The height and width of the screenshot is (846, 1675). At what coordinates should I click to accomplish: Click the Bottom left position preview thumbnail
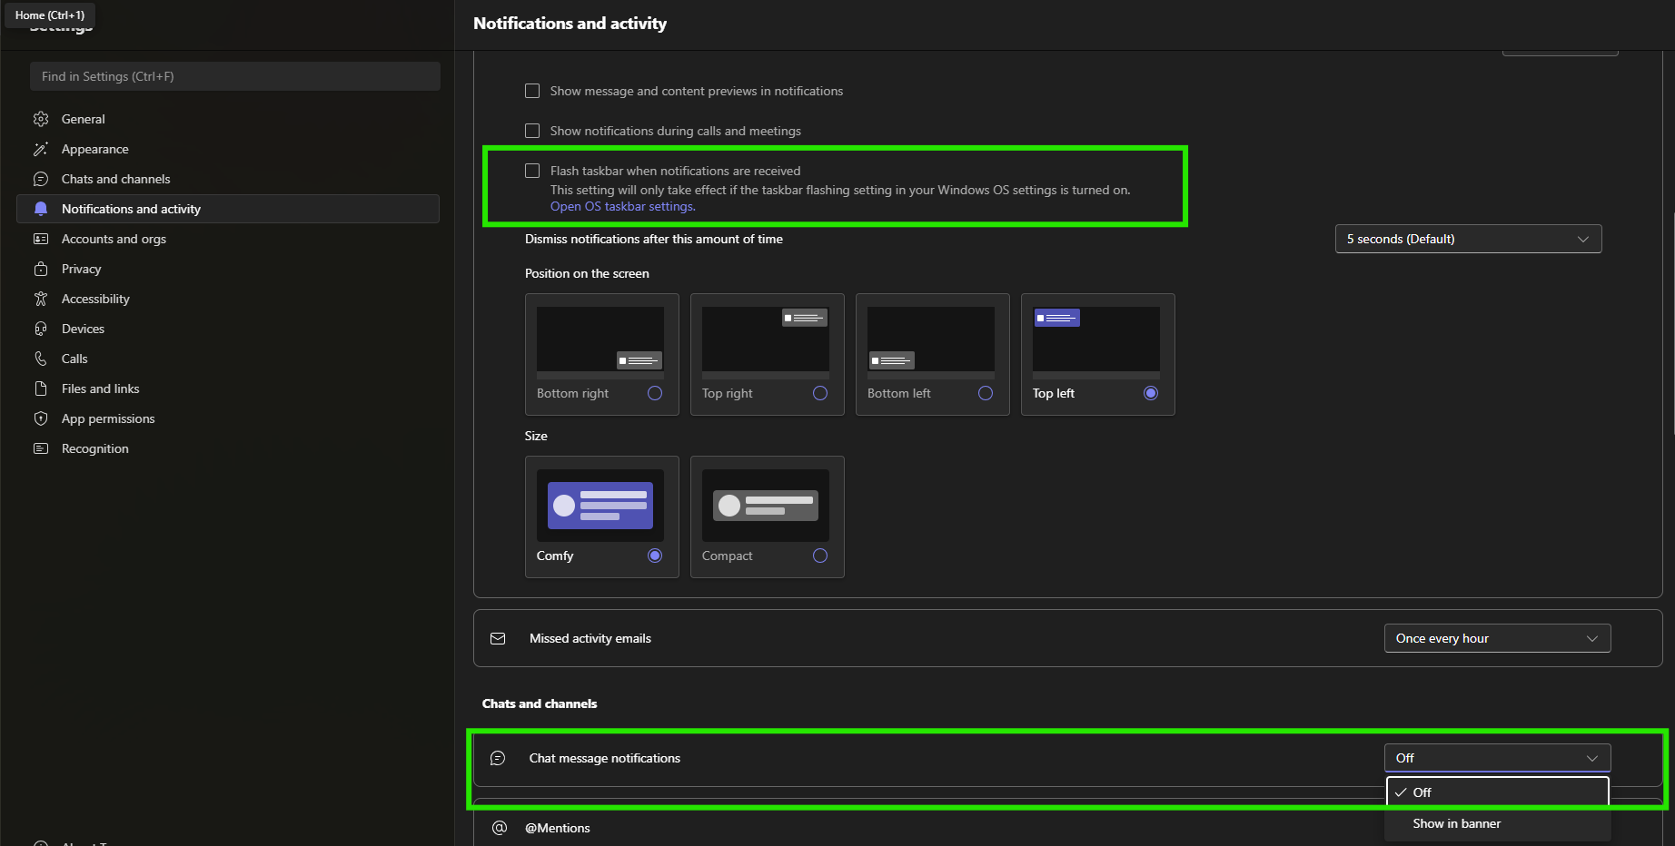coord(931,342)
